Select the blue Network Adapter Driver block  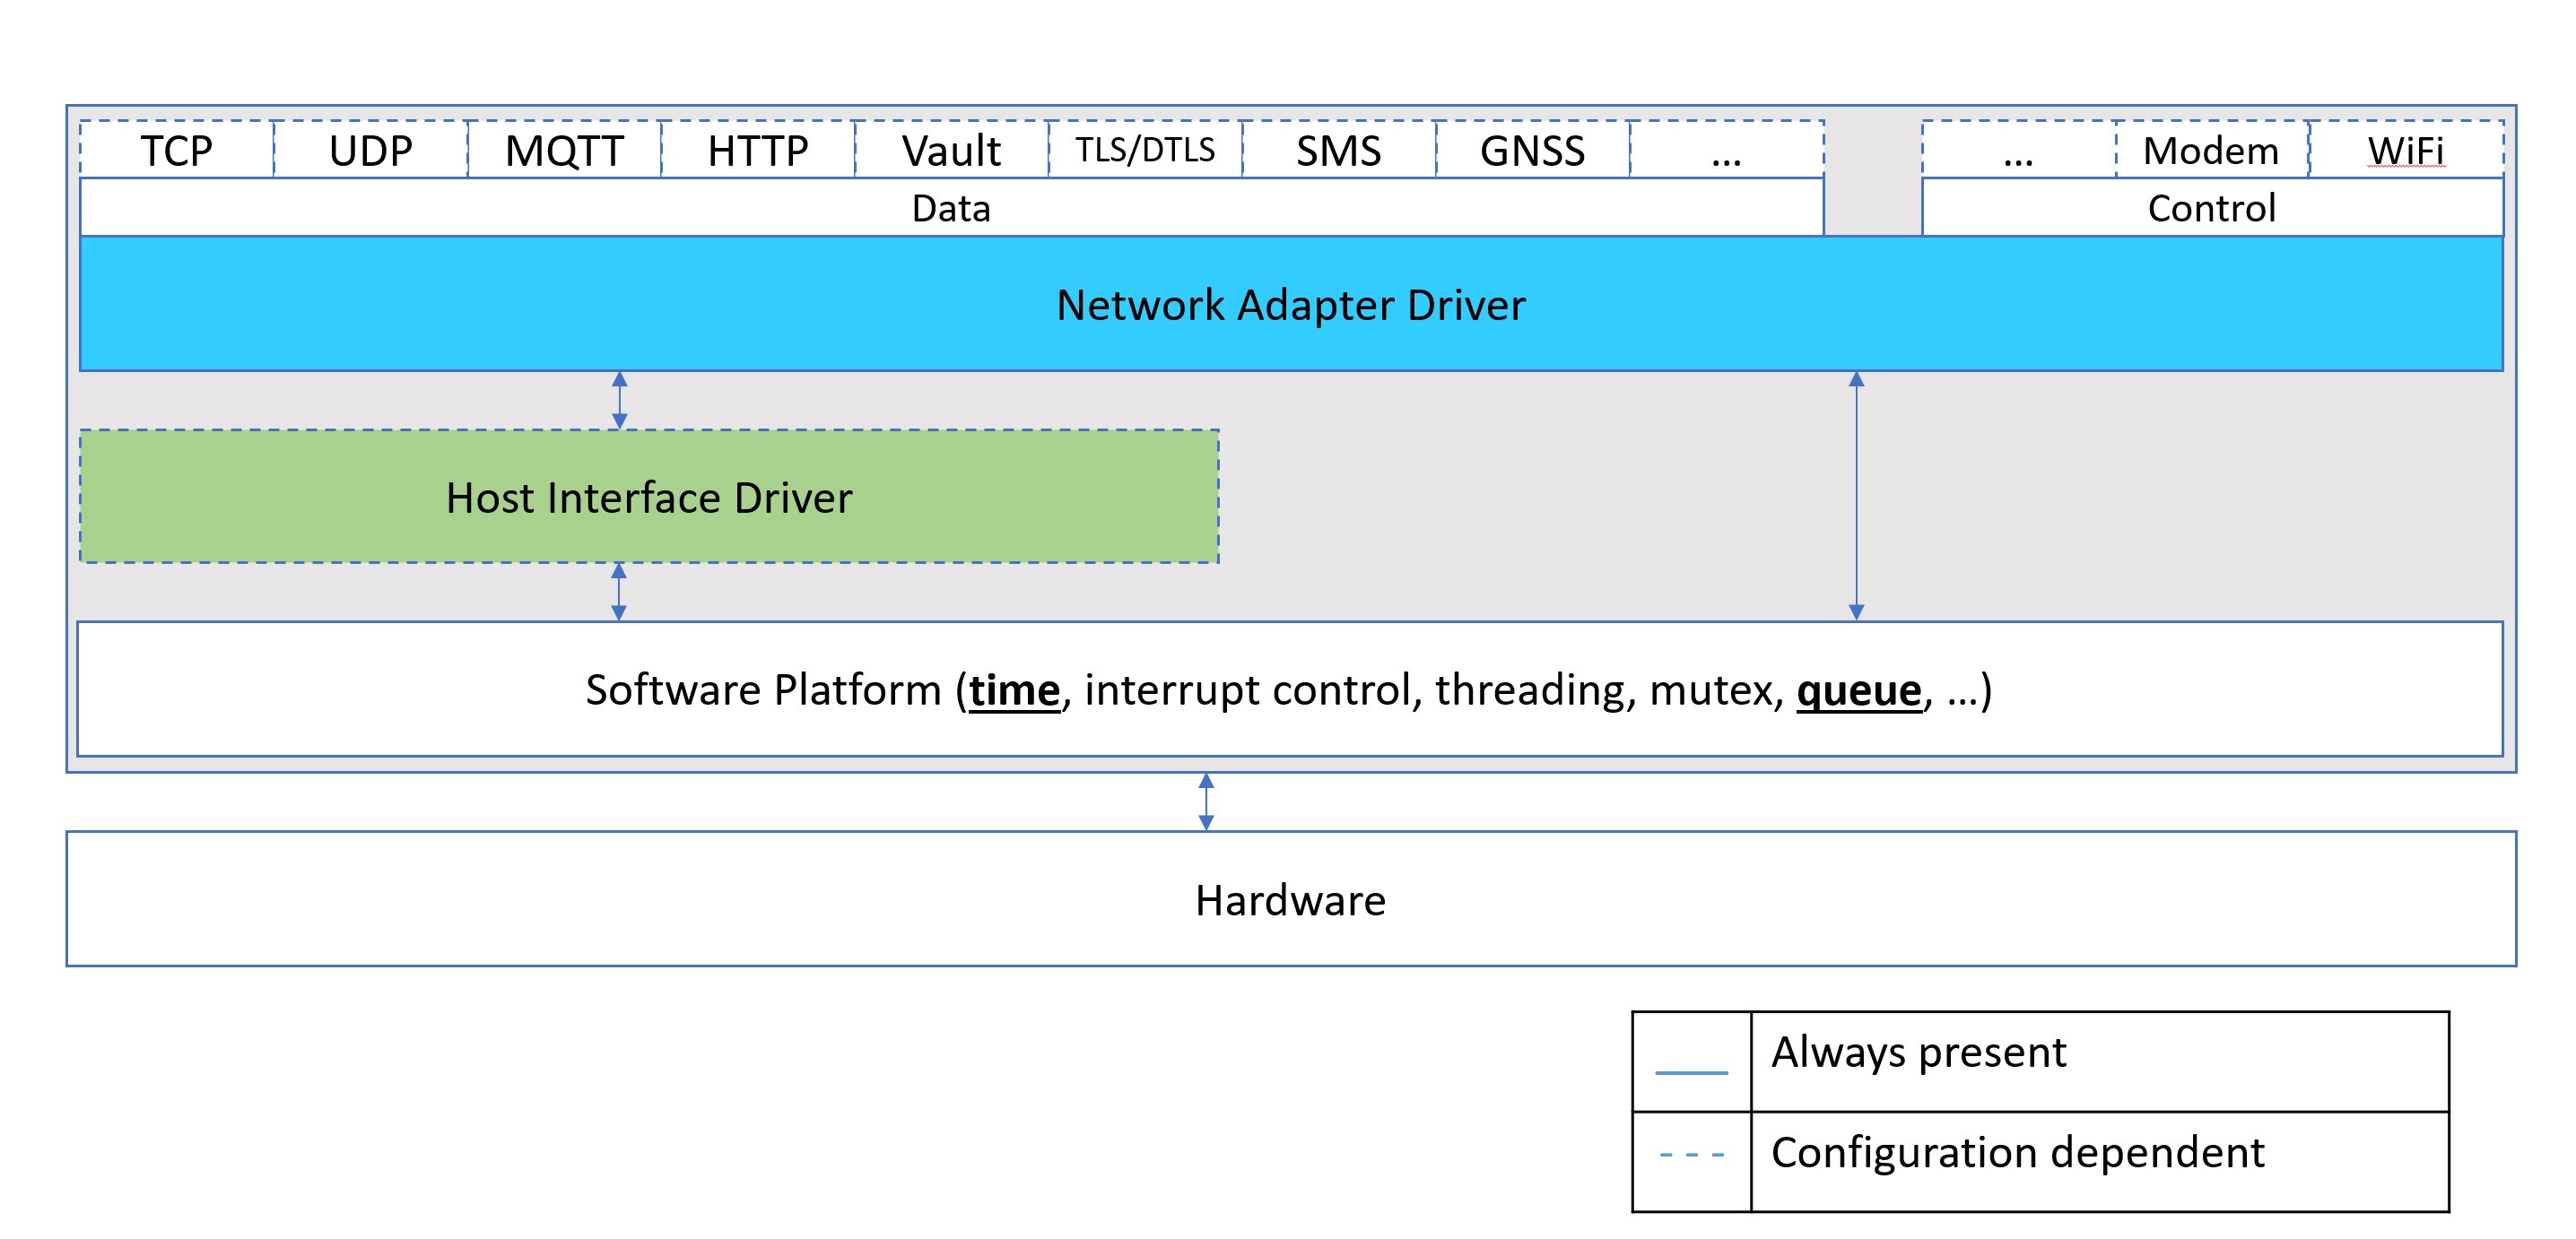[1290, 305]
